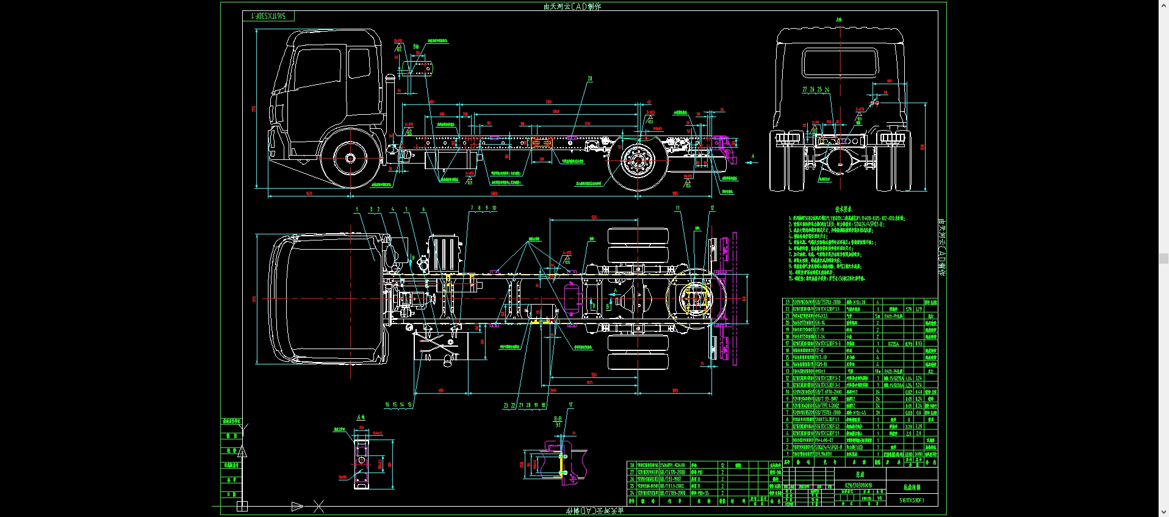Click 5161TXS30F.1-2 in parts row 12
The height and width of the screenshot is (517, 1169).
828,378
